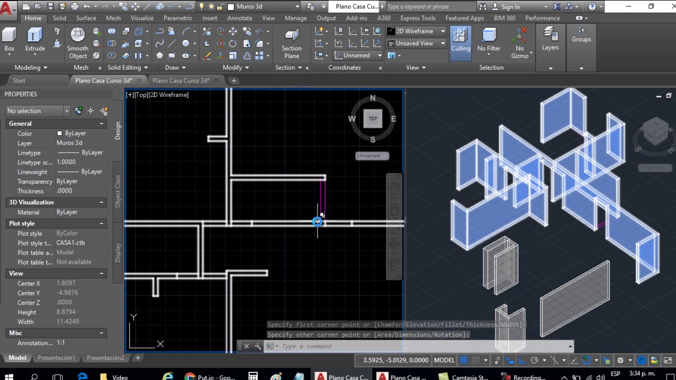Choose the Solid Union tool
Screen dimensions: 676x380
[112, 31]
